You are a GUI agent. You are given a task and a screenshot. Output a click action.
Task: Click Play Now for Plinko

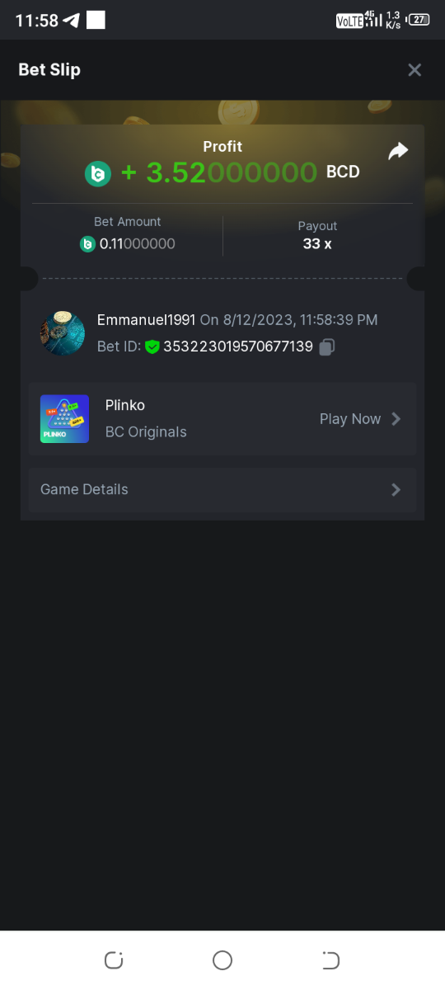tap(350, 419)
